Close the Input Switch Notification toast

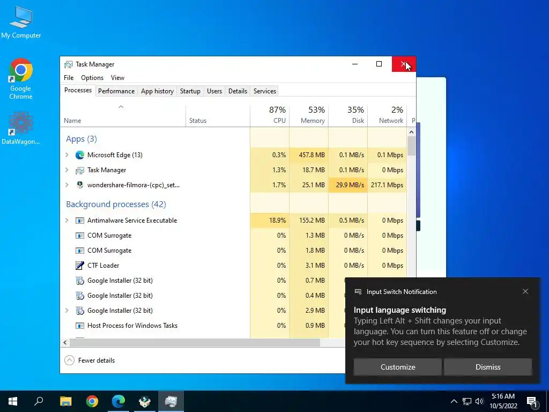pos(525,291)
